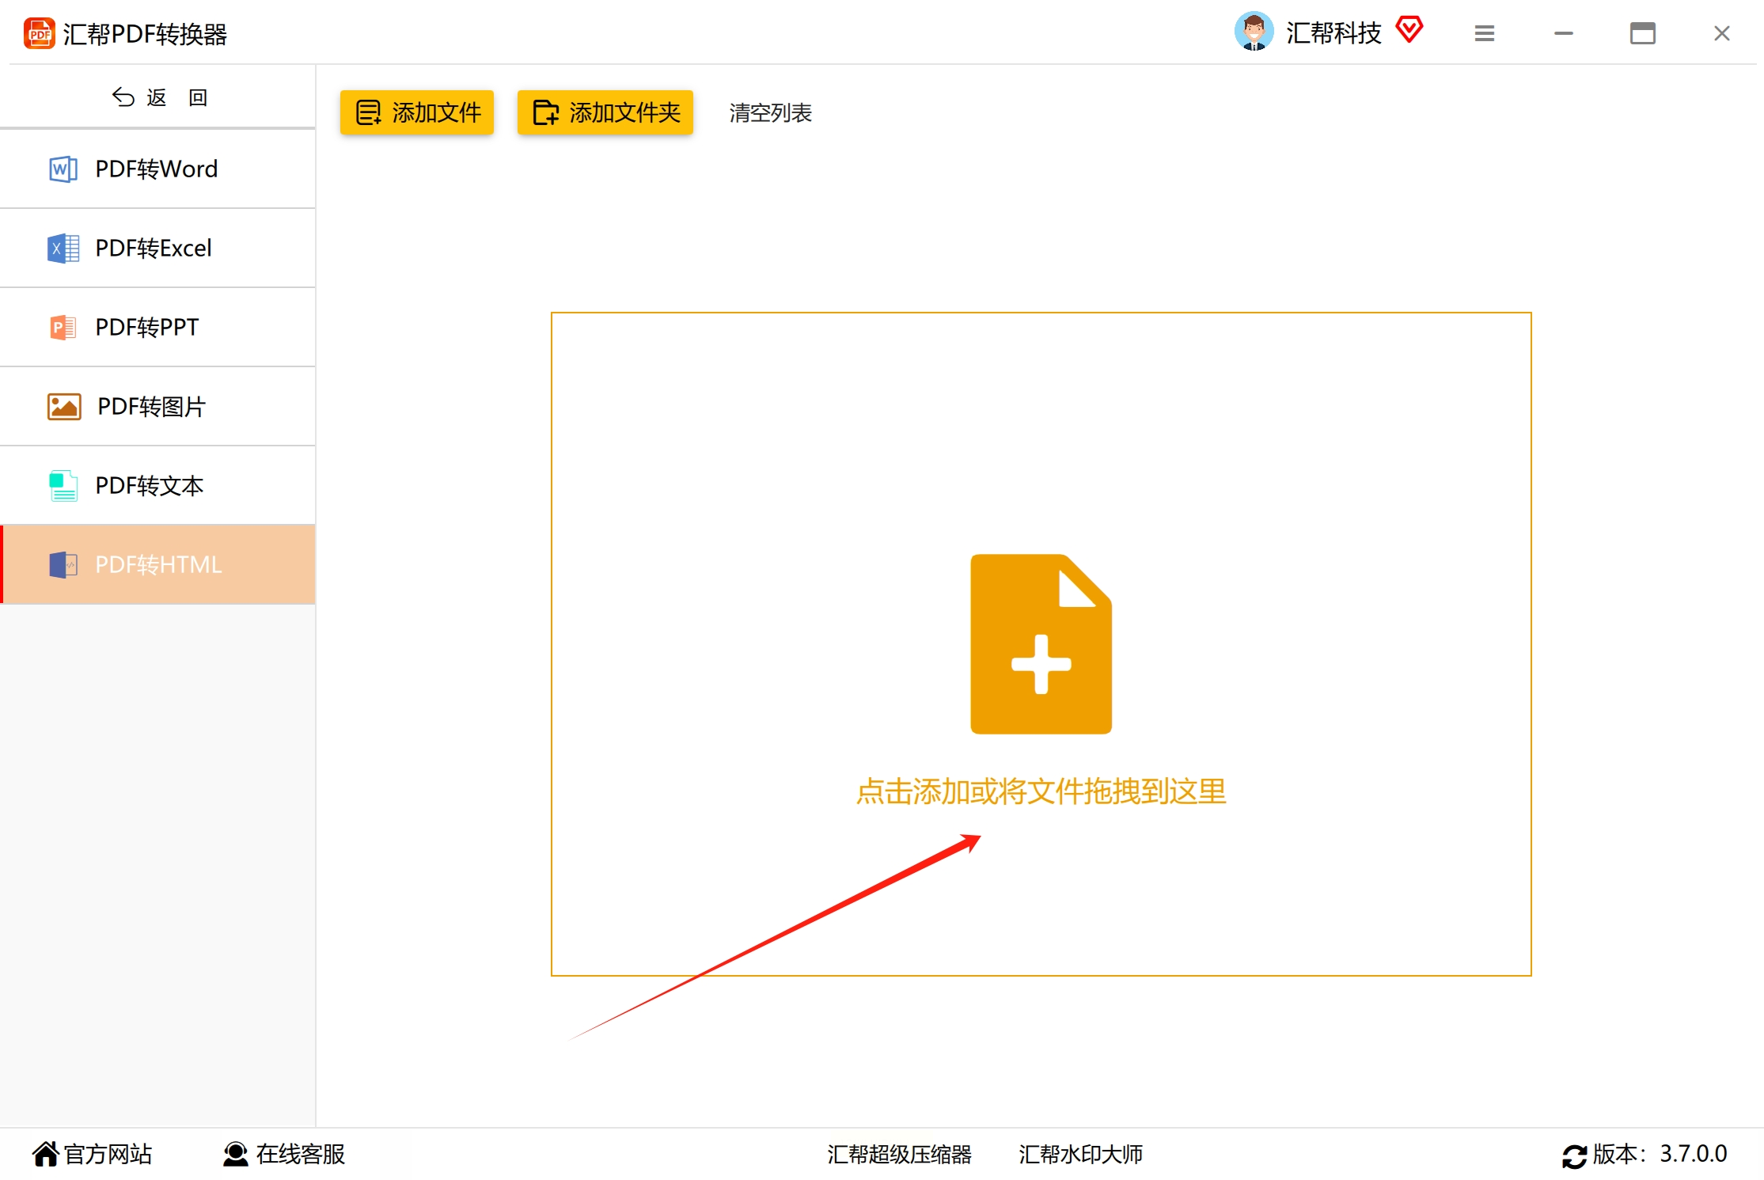
Task: Click the version refresh icon
Action: point(1574,1155)
